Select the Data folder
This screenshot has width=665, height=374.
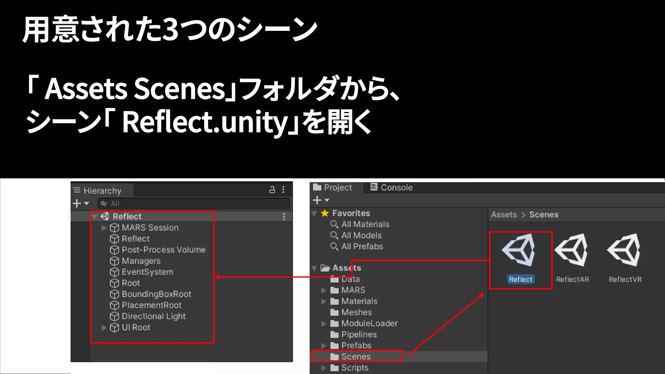(x=350, y=279)
